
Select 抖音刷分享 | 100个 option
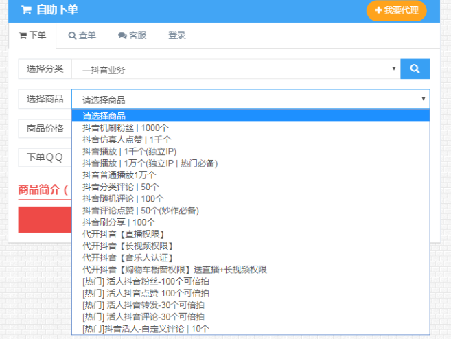pyautogui.click(x=251, y=222)
